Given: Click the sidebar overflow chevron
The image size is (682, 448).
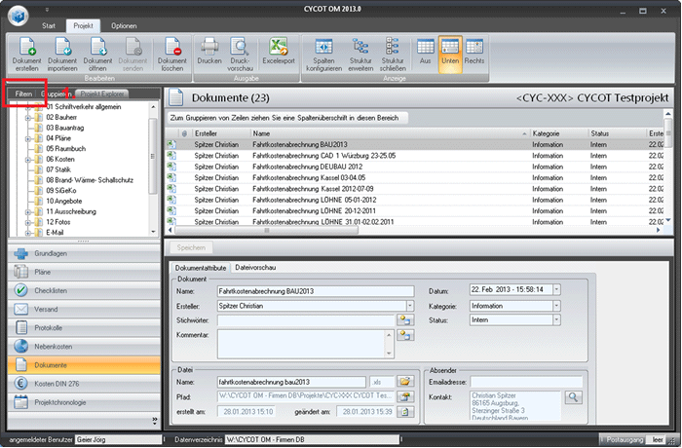Looking at the screenshot, I should click(x=155, y=420).
